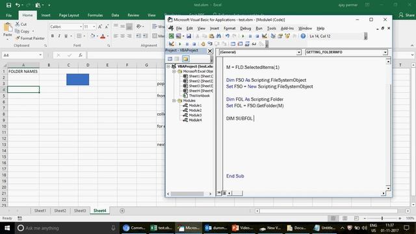Click Cut in Excel Clipboard group
This screenshot has width=416, height=234.
pos(21,24)
